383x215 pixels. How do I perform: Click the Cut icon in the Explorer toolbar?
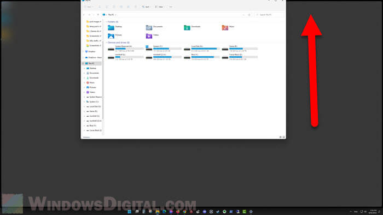pos(100,7)
